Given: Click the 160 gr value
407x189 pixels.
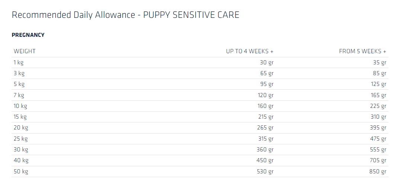Looking at the screenshot, I should (x=265, y=106).
